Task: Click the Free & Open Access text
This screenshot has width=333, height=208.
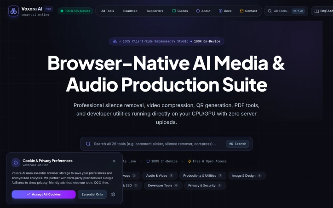Action: pyautogui.click(x=210, y=161)
